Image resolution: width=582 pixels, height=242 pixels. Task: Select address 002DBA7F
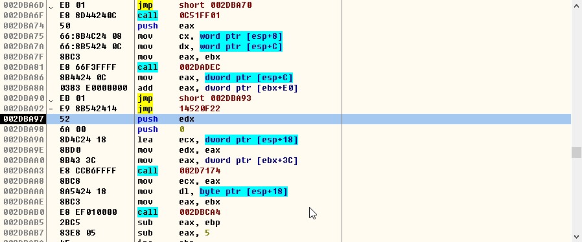pyautogui.click(x=24, y=57)
